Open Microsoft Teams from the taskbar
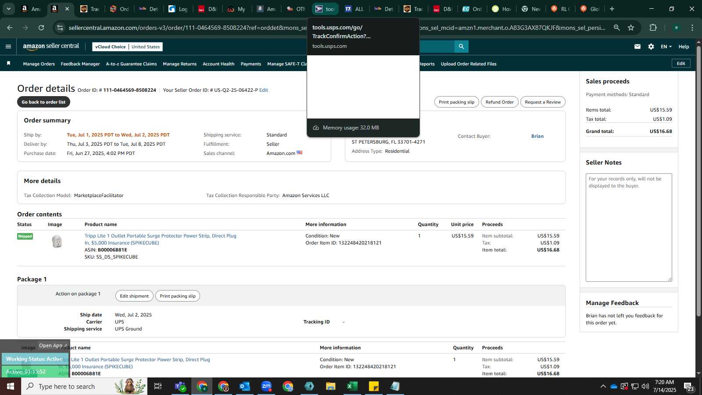 coord(180,386)
